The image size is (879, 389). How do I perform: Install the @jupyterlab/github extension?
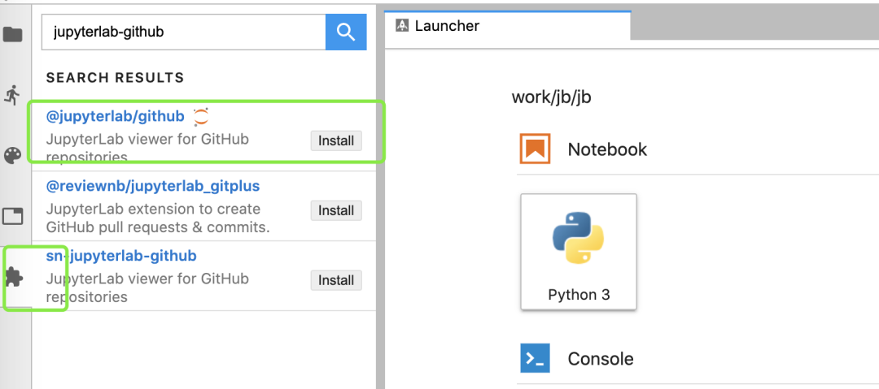pos(336,141)
